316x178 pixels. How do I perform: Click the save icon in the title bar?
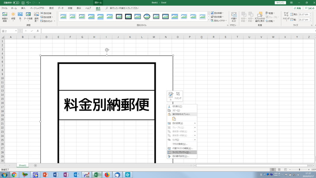click(23, 3)
